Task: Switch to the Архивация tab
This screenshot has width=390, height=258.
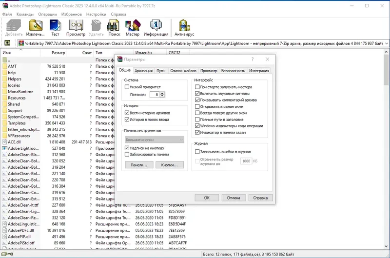Action: click(143, 71)
